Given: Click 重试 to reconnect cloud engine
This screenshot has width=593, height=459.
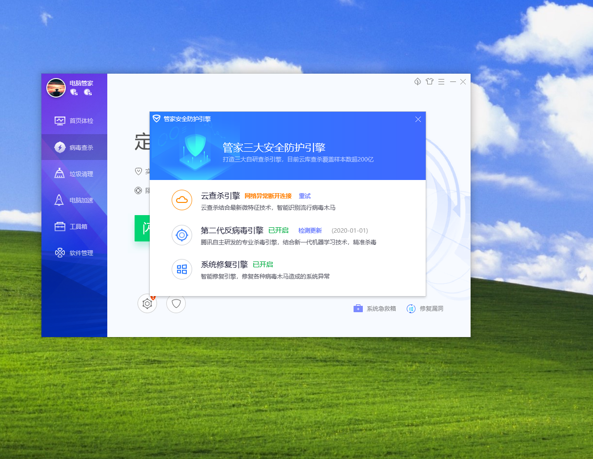Looking at the screenshot, I should 305,196.
